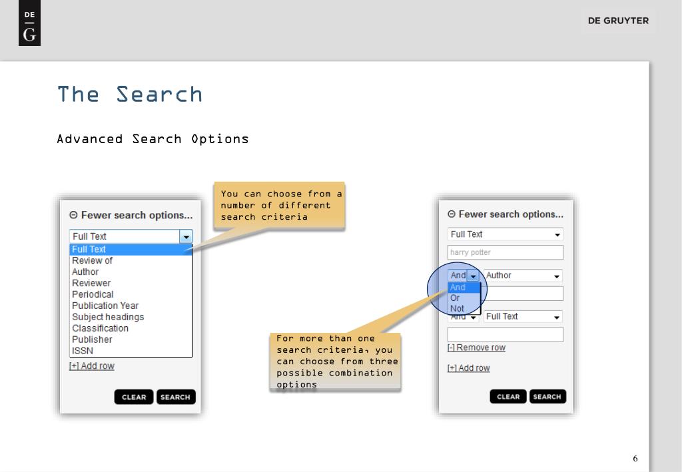Open the 'Author' criteria dropdown in right panel
Screen dimensions: 682x472
pyautogui.click(x=523, y=276)
